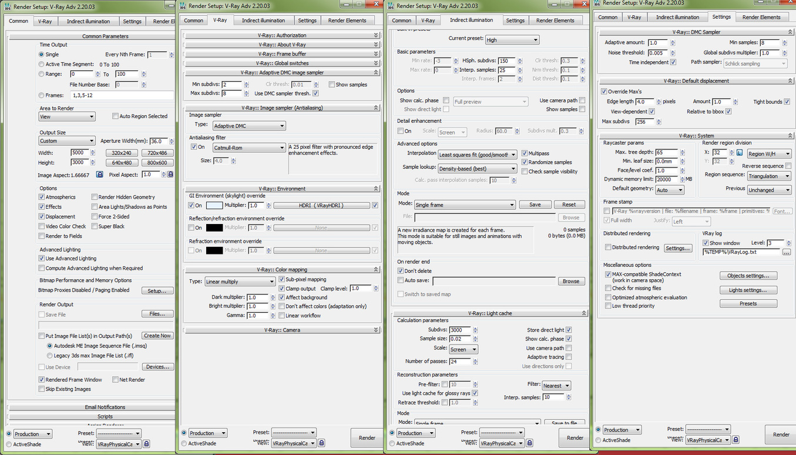Collapse V-Ray:: Authorization rollout
Viewport: 796px width, 455px height.
282,35
